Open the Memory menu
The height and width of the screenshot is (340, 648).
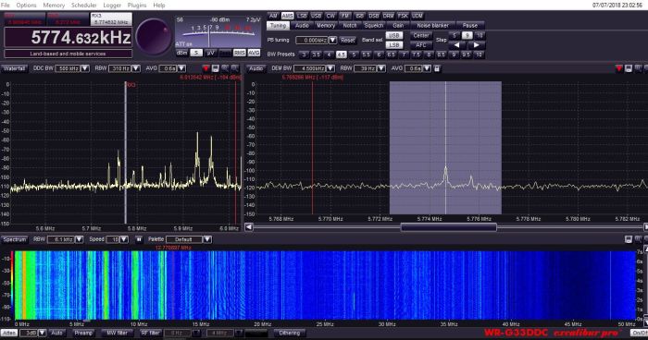(54, 6)
